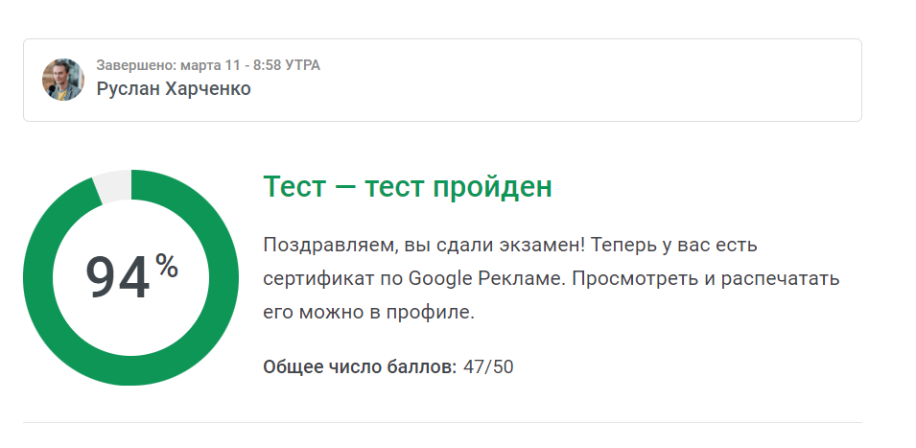Click the 'Тест — тест пройден' heading

point(408,187)
